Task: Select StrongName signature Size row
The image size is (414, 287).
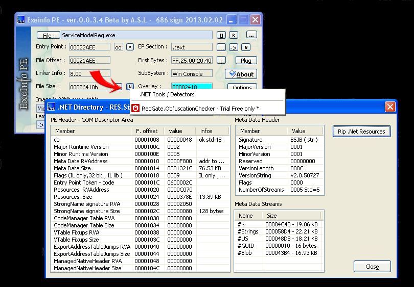Action: click(140, 211)
